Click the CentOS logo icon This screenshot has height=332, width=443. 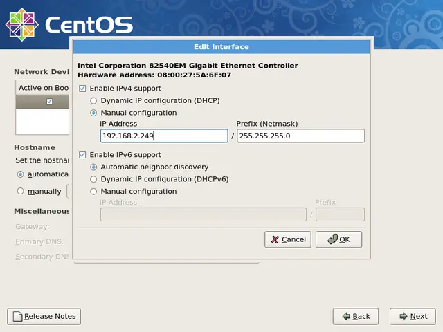click(21, 24)
